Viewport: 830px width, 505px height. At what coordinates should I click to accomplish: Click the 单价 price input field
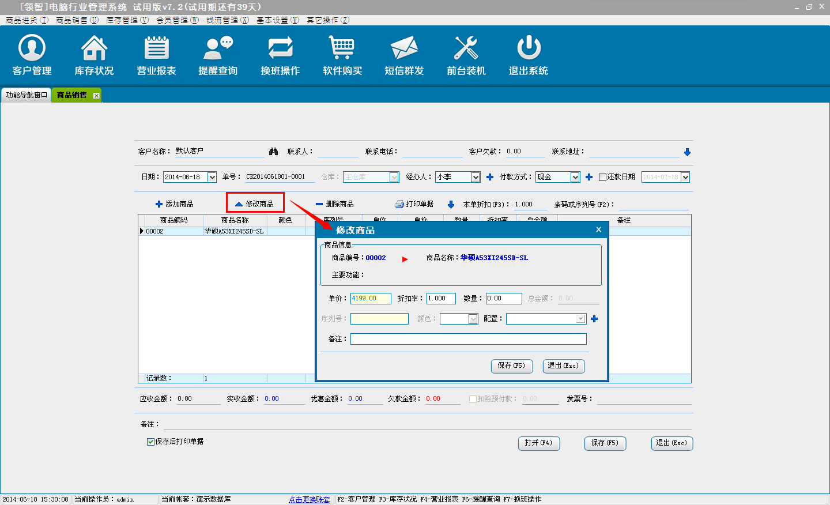(371, 299)
